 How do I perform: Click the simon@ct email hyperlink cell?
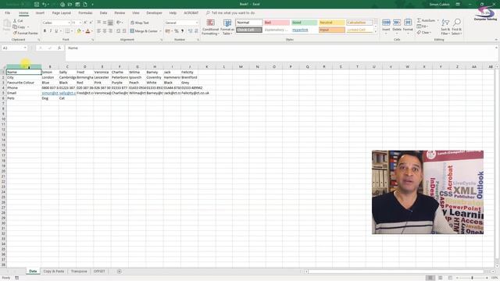click(x=50, y=93)
